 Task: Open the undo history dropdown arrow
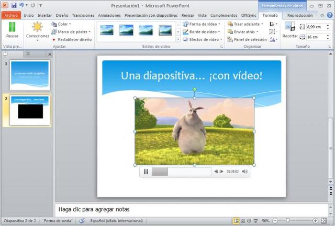27,5
